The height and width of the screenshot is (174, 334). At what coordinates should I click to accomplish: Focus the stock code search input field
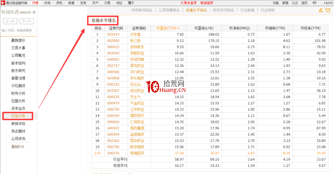(18, 30)
